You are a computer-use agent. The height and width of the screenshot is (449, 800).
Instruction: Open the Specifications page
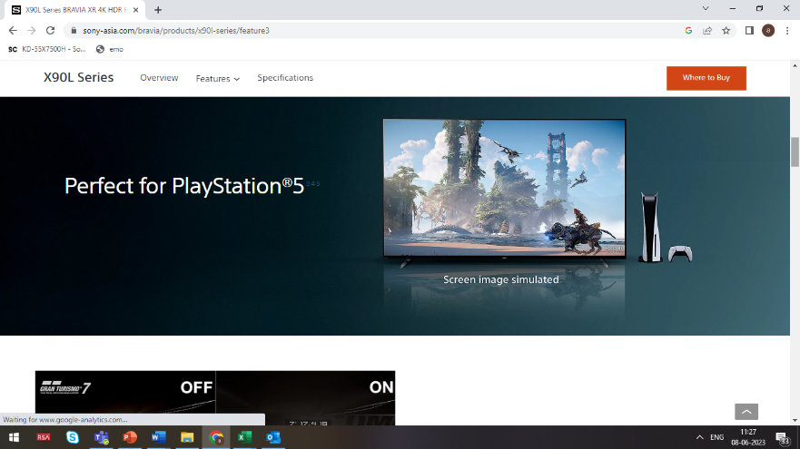point(285,78)
